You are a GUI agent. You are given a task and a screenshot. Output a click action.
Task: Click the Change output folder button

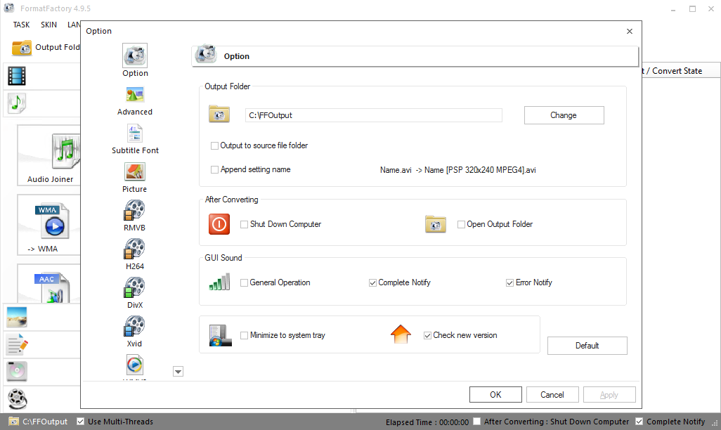(x=564, y=115)
